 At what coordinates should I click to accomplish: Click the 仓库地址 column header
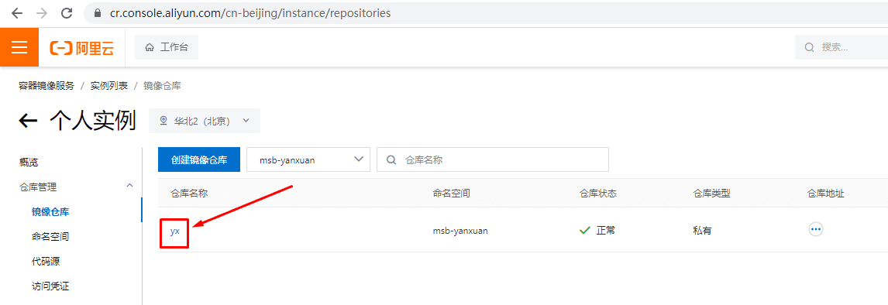pos(826,194)
